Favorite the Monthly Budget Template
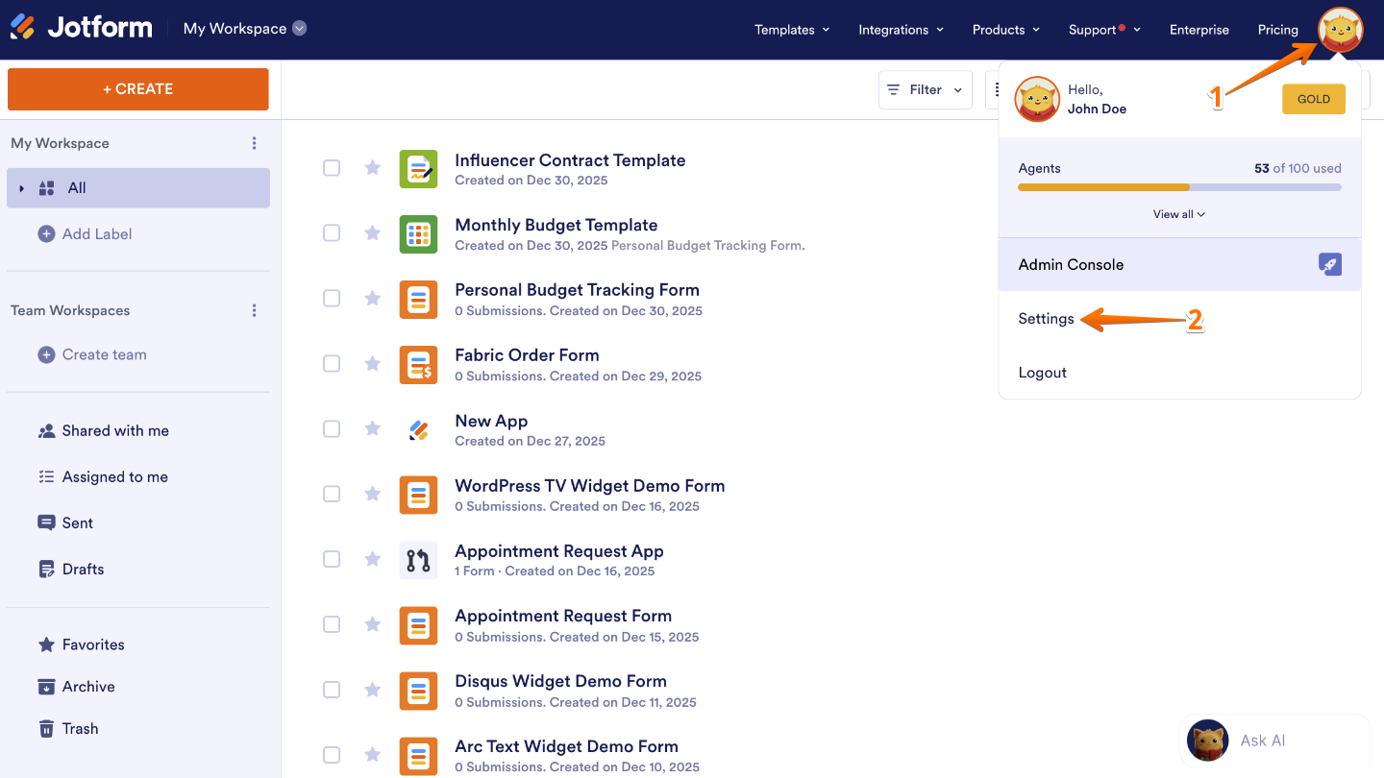 click(372, 232)
